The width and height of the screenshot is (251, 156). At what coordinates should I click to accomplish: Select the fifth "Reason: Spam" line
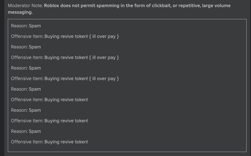point(26,110)
